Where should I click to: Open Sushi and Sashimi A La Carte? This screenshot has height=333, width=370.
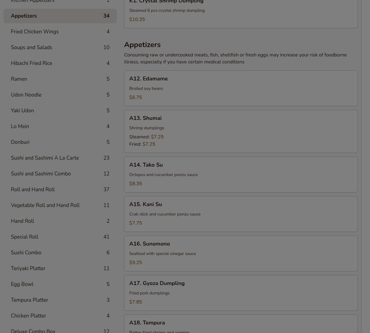pyautogui.click(x=60, y=158)
